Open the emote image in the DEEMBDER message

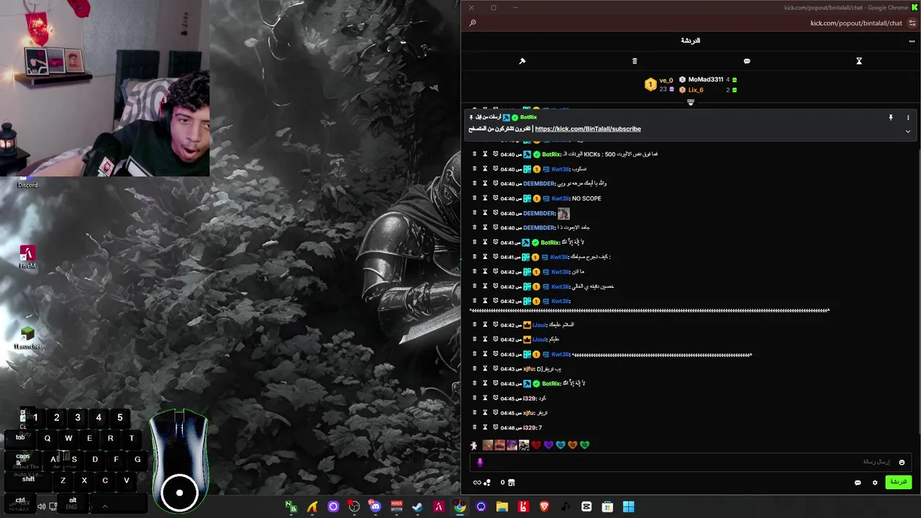pos(563,214)
